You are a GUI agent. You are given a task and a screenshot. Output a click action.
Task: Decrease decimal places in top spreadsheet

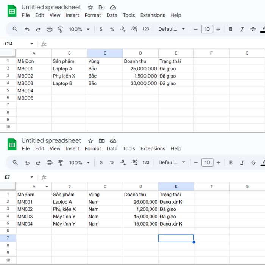coord(123,29)
